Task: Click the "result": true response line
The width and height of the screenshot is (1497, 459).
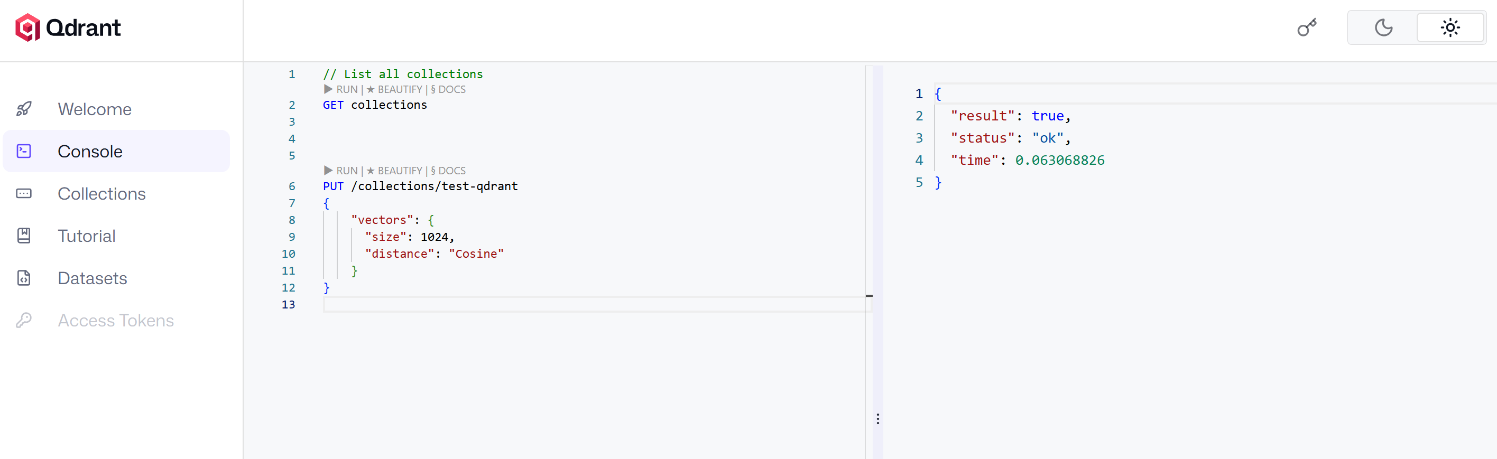Action: [1010, 116]
